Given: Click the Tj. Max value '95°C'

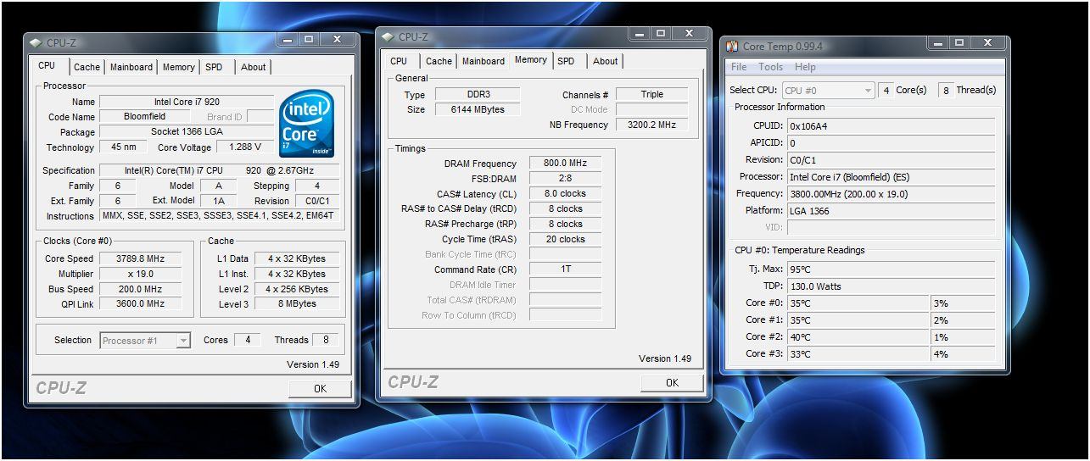Looking at the screenshot, I should [x=891, y=269].
